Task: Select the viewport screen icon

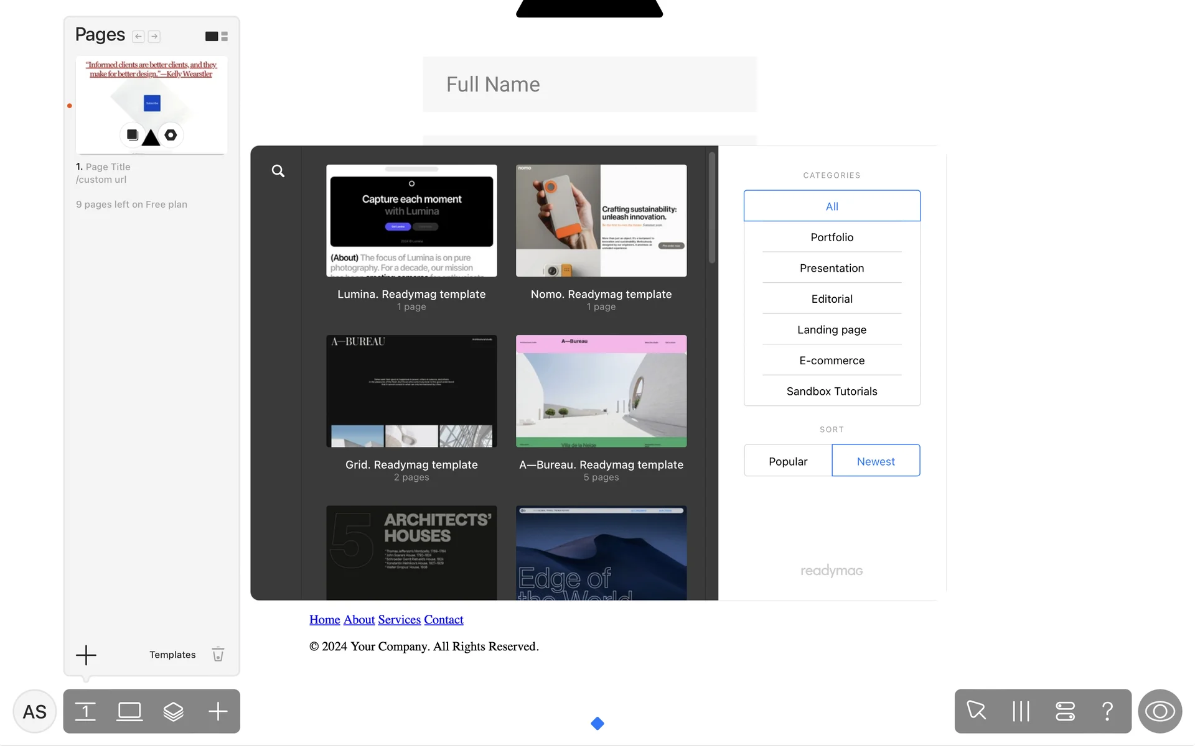Action: pyautogui.click(x=129, y=711)
